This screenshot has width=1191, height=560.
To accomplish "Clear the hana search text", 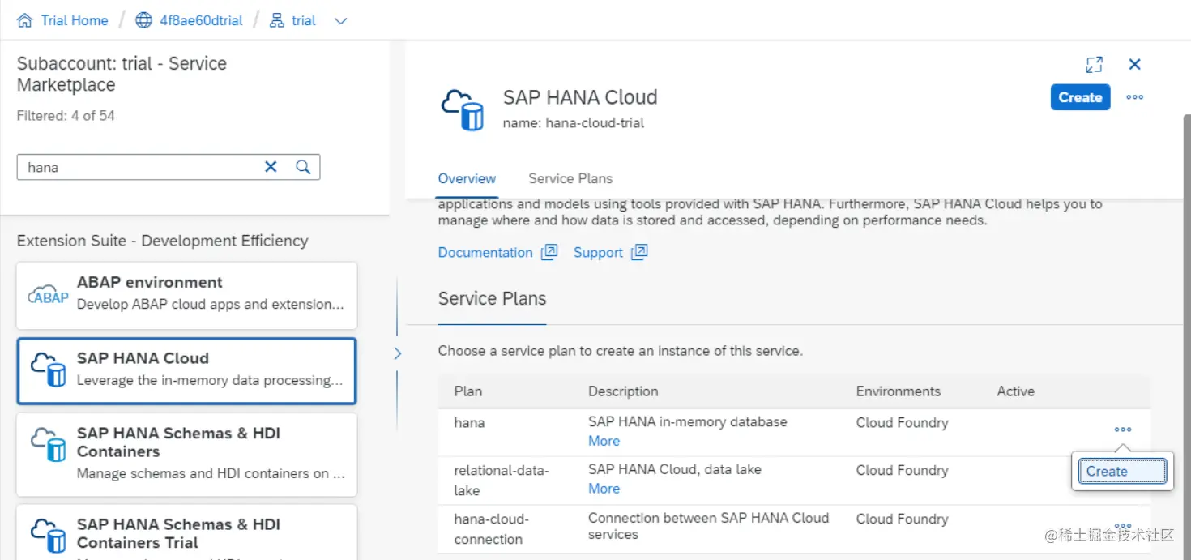I will (271, 167).
